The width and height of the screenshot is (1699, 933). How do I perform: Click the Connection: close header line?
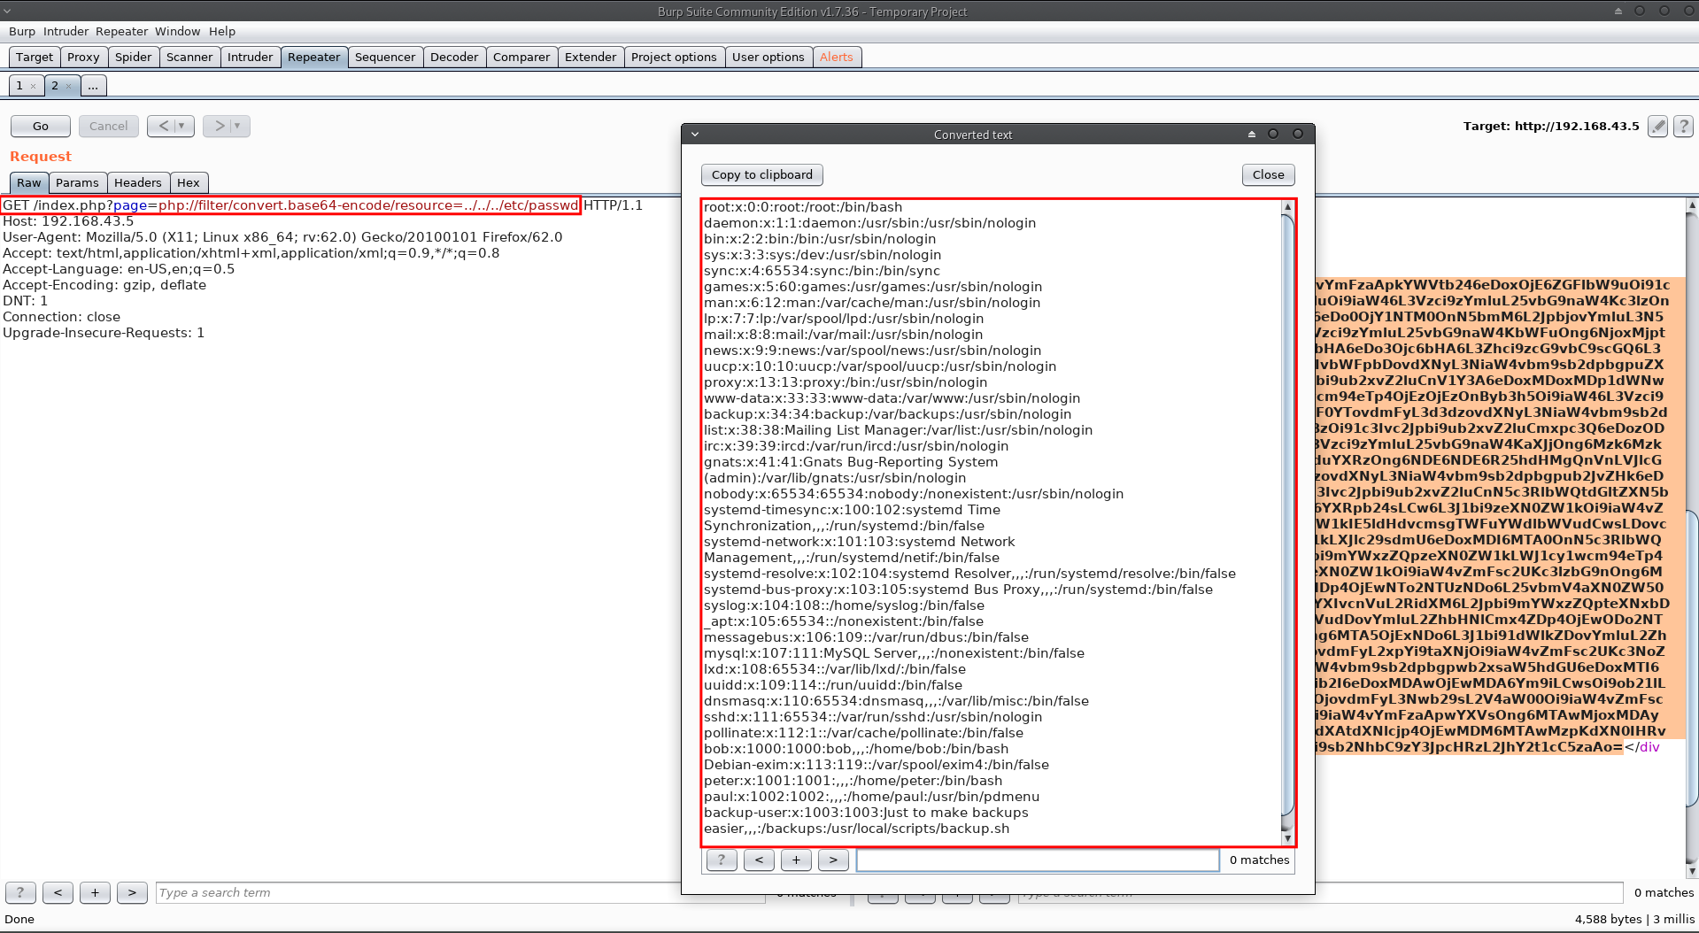(x=62, y=317)
